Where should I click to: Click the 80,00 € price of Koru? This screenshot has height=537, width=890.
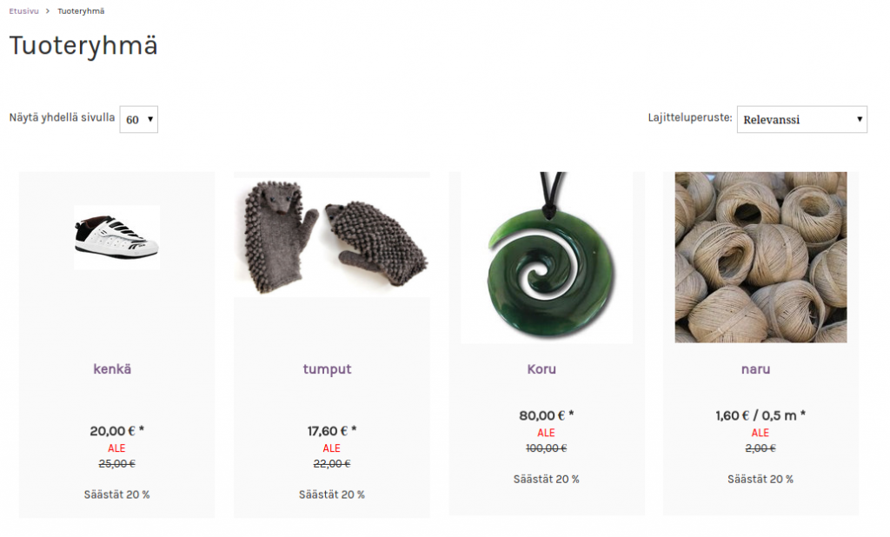(x=547, y=415)
